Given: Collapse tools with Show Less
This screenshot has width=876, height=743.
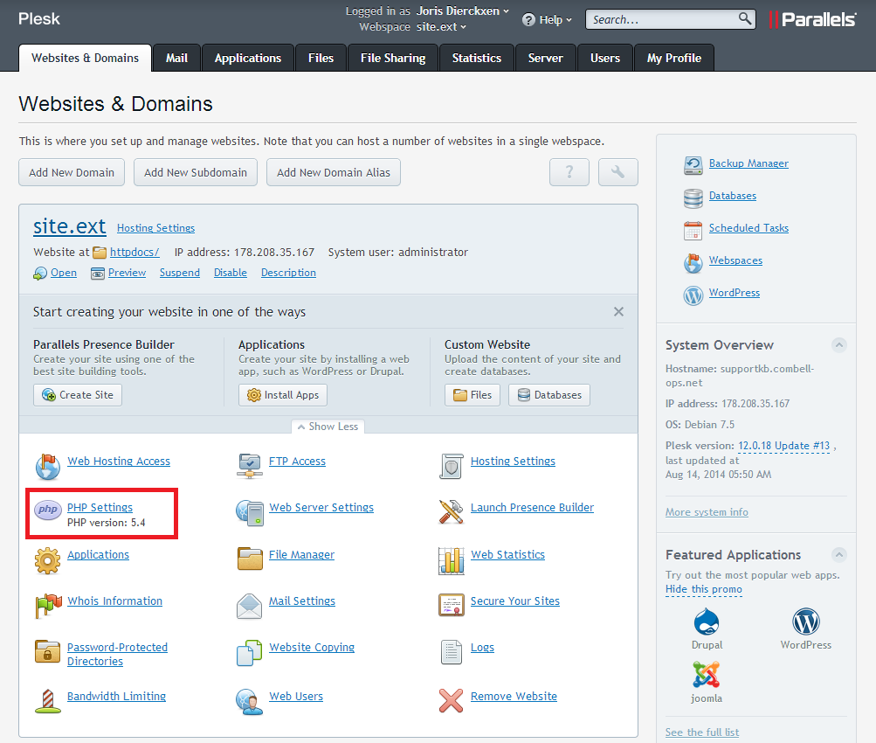Looking at the screenshot, I should click(x=328, y=427).
